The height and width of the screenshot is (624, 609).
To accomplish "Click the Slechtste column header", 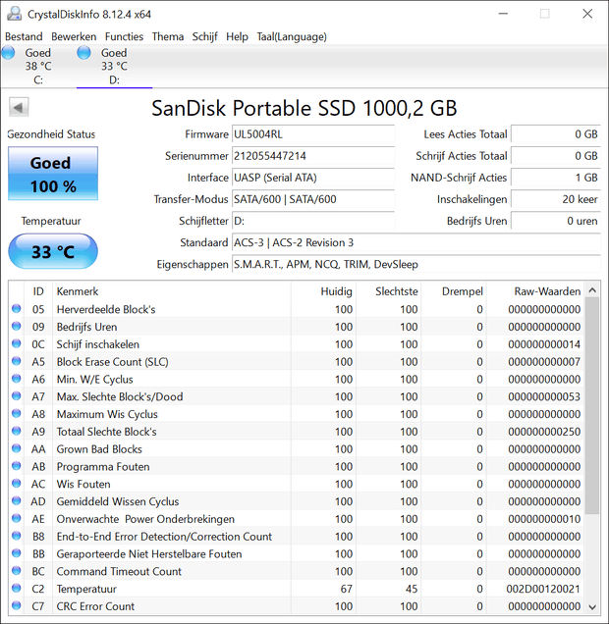I will coord(389,291).
